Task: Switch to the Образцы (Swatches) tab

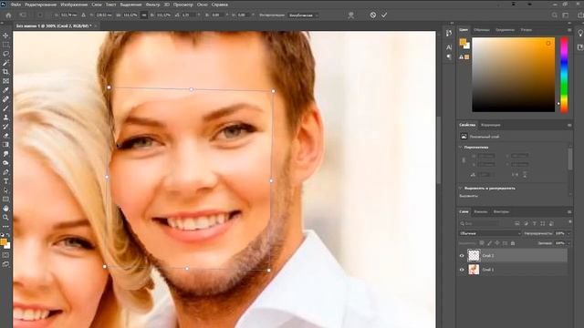Action: click(x=482, y=30)
